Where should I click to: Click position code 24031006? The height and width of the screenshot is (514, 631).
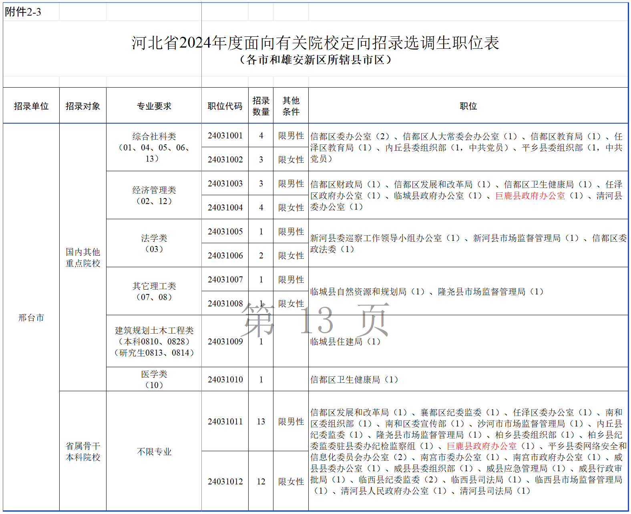(x=225, y=256)
